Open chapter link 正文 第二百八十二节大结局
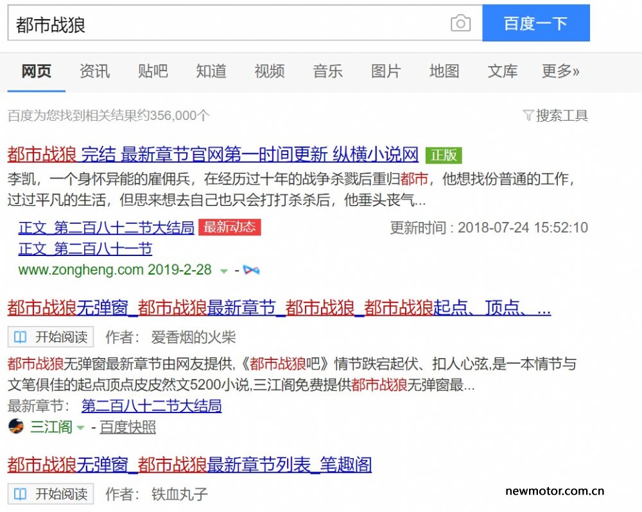Screen dimensions: 642x512 tap(107, 228)
